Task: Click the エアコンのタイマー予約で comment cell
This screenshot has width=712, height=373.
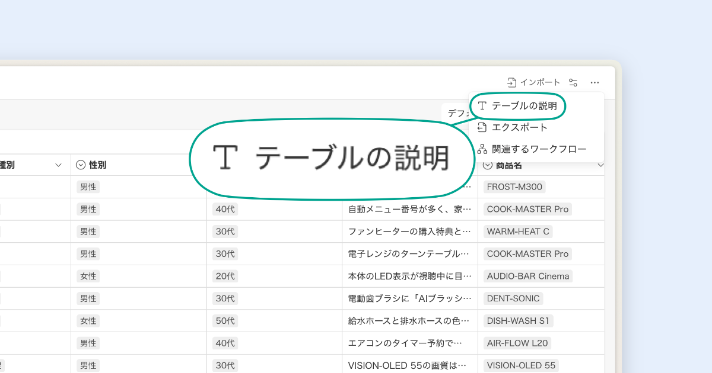Action: [410, 343]
